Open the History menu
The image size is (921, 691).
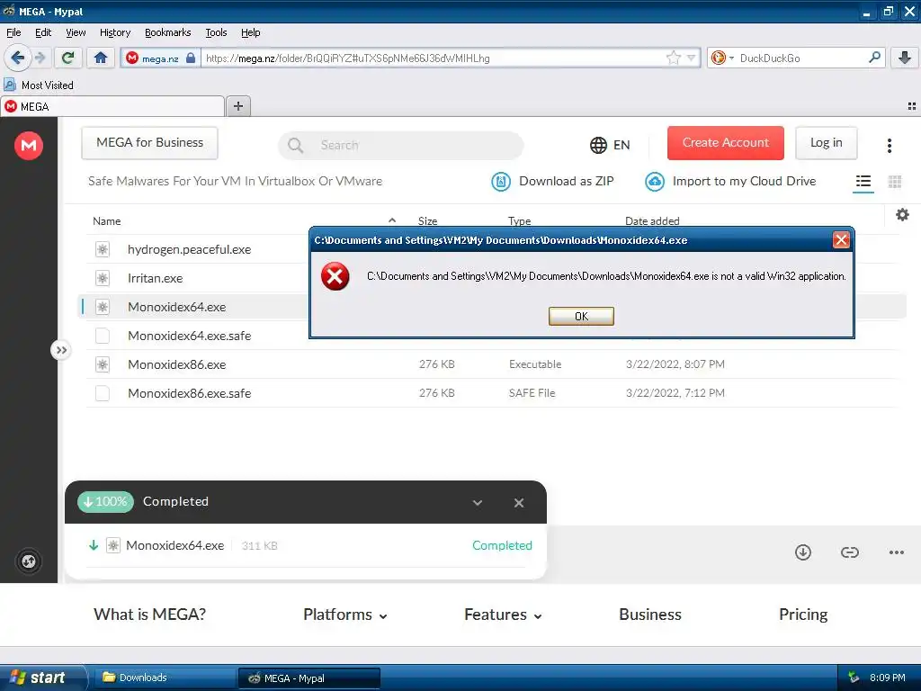[114, 32]
